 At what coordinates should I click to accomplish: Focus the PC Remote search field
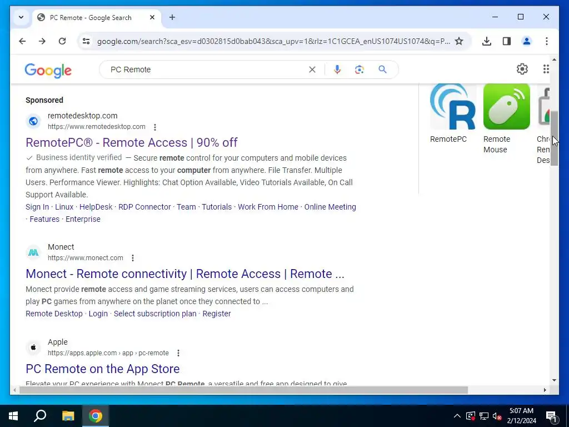tap(207, 69)
